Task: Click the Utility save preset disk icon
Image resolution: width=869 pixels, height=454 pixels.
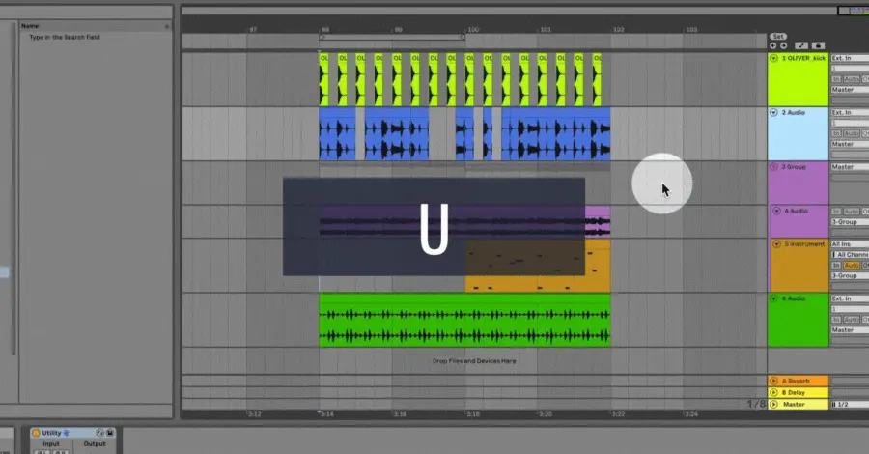Action: pos(110,433)
